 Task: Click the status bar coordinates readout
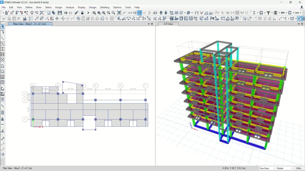pyautogui.click(x=234, y=168)
